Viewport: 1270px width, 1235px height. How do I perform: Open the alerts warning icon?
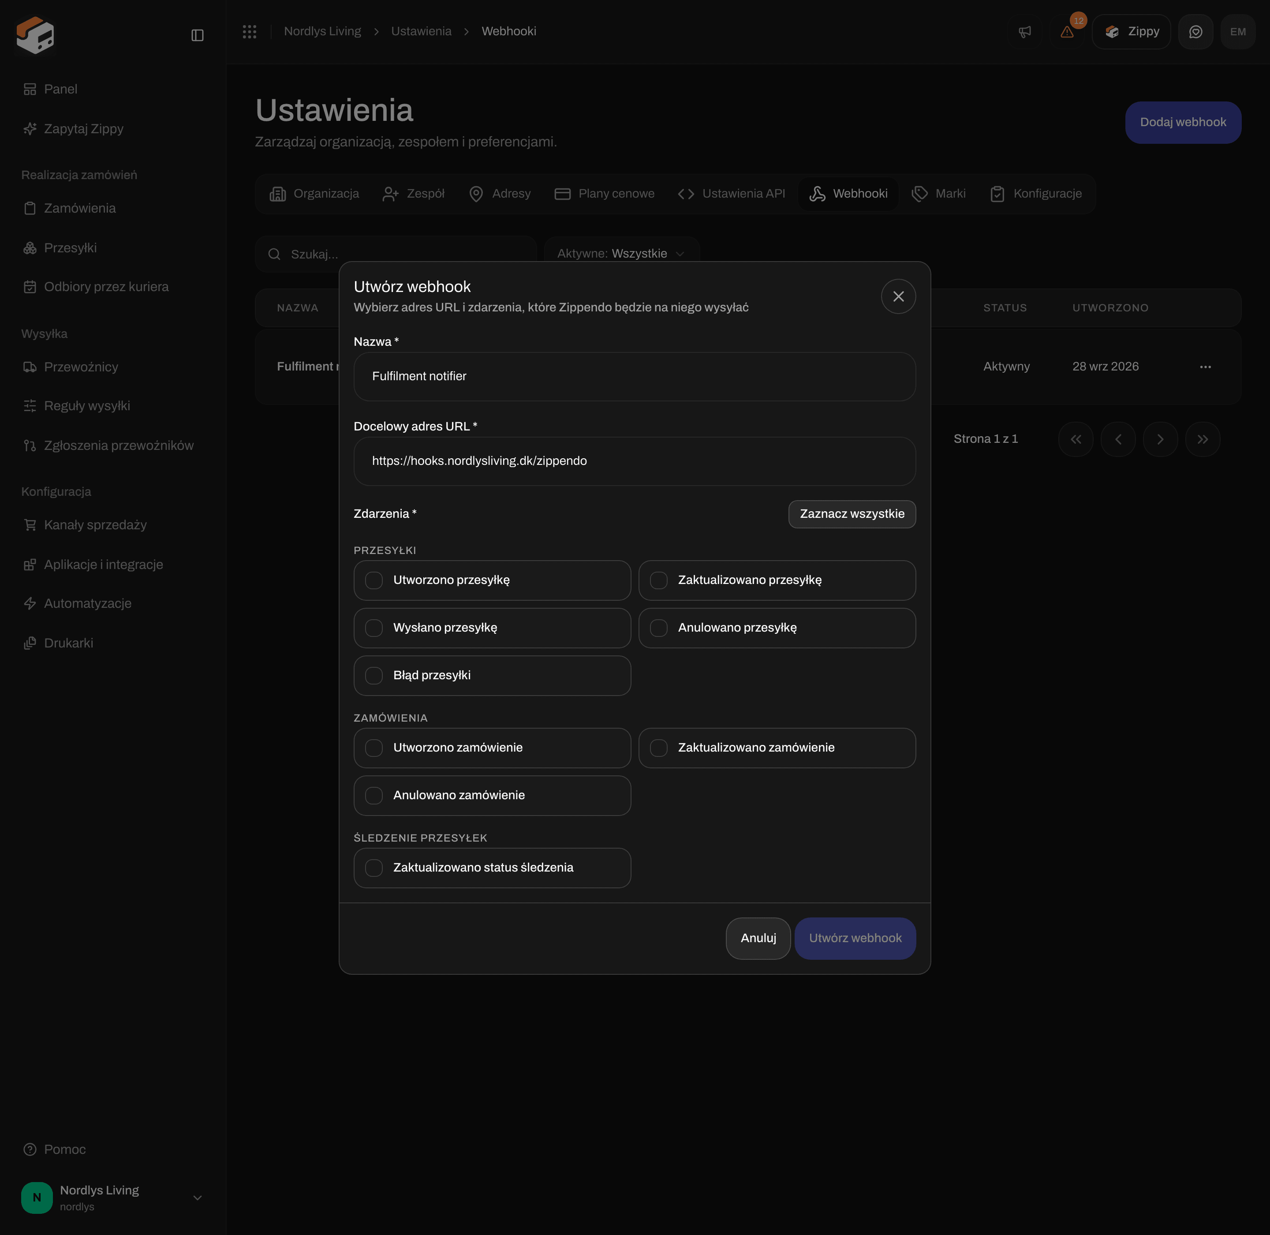pos(1067,32)
